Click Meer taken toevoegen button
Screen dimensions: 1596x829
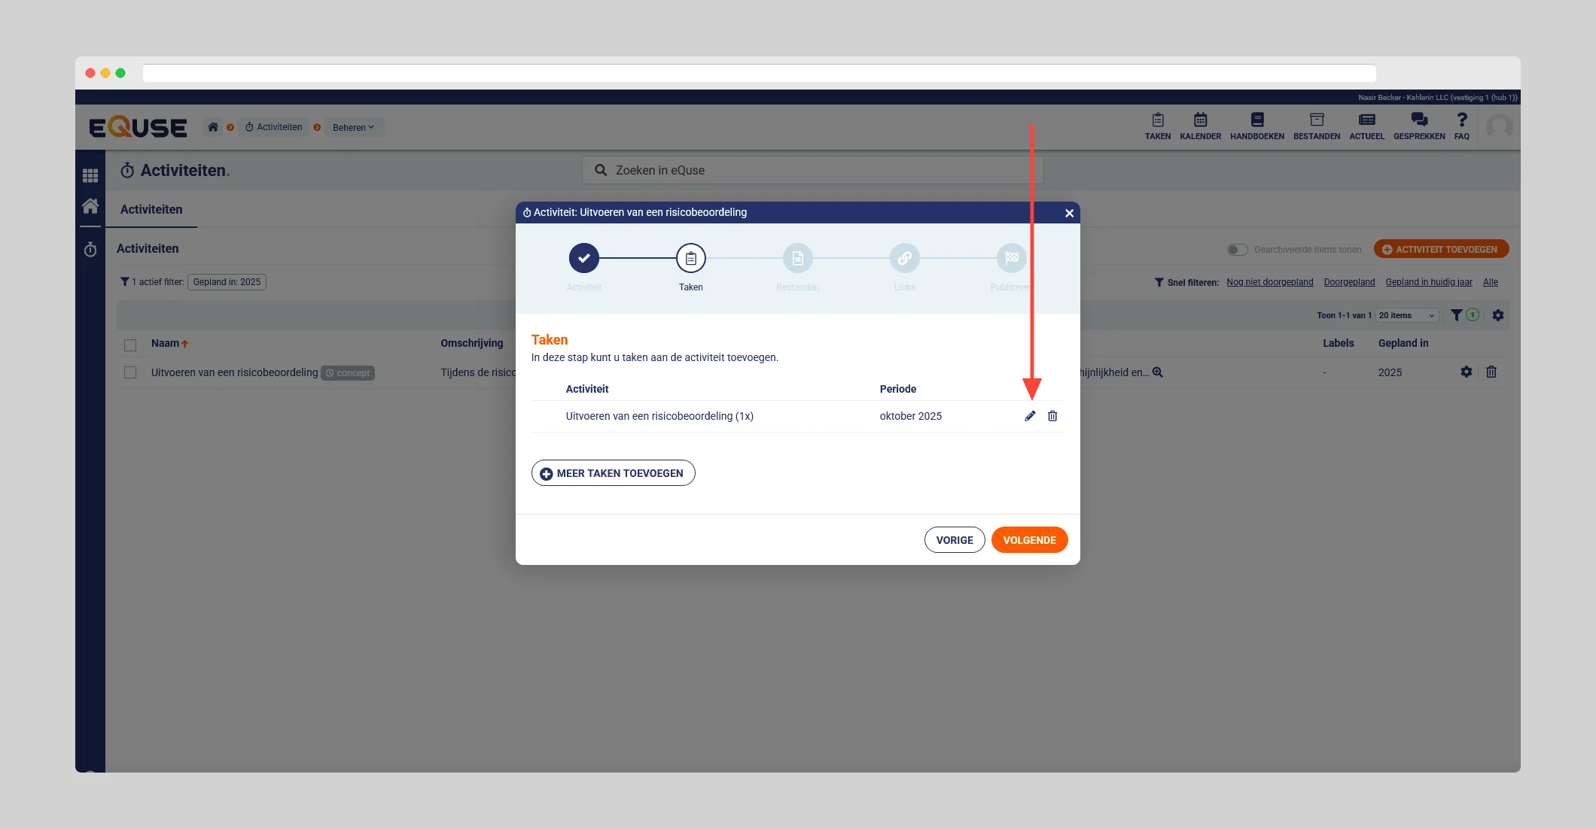tap(613, 473)
